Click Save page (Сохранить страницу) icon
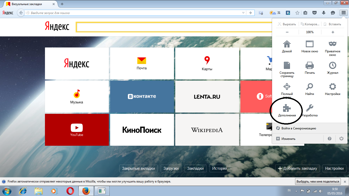This screenshot has height=196, width=349. pyautogui.click(x=287, y=65)
